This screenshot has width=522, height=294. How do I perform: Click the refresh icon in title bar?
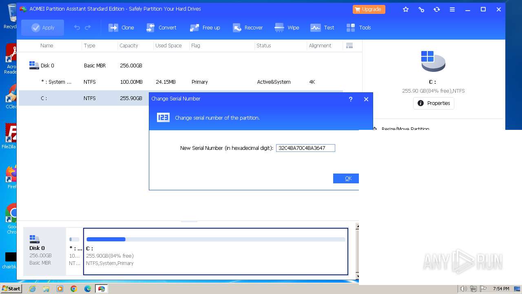[x=437, y=9]
